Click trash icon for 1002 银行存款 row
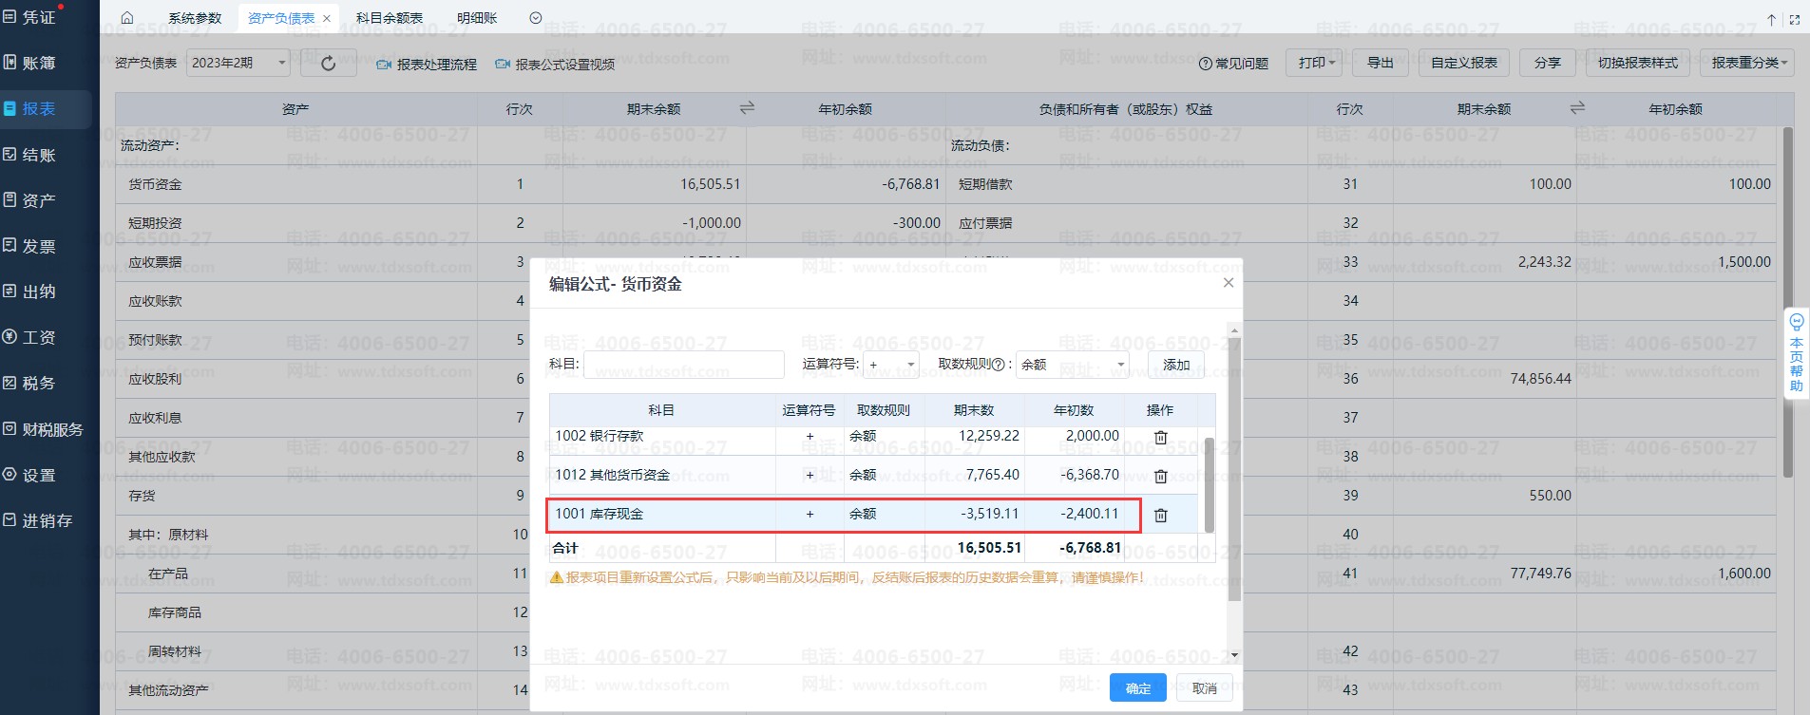Image resolution: width=1810 pixels, height=715 pixels. coord(1160,437)
